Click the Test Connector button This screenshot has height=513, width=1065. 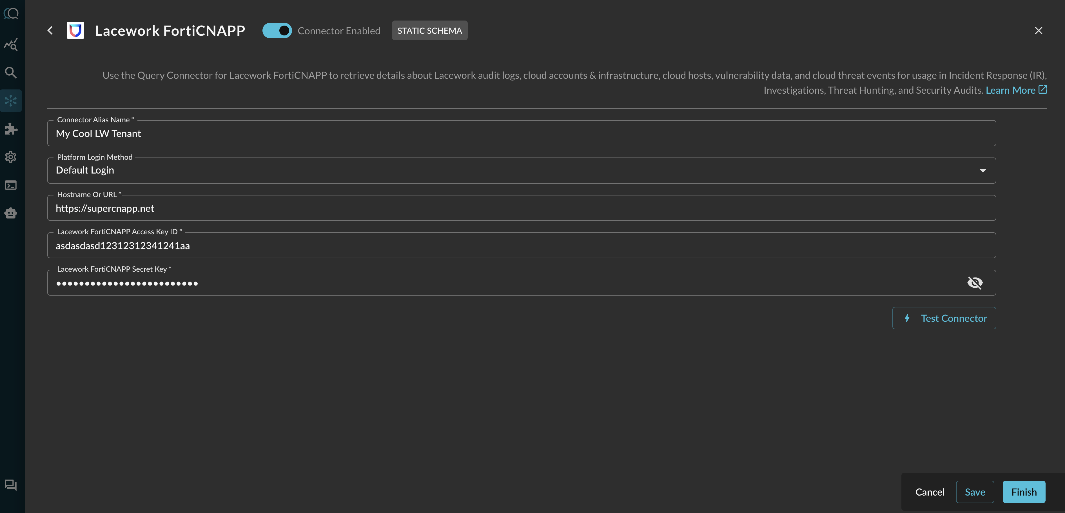point(944,318)
